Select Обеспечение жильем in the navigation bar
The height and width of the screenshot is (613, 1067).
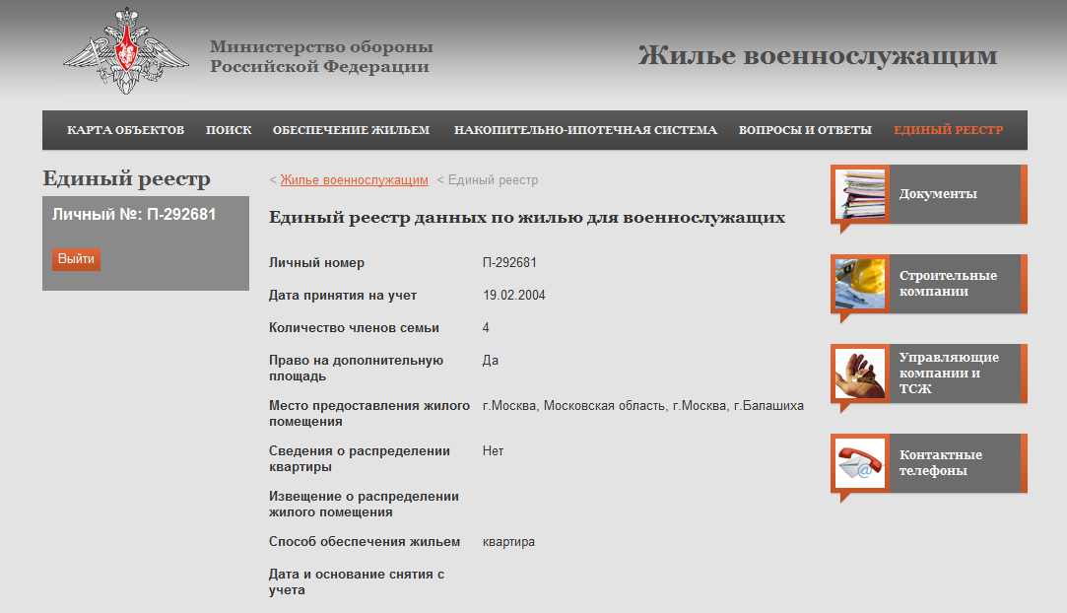click(351, 130)
